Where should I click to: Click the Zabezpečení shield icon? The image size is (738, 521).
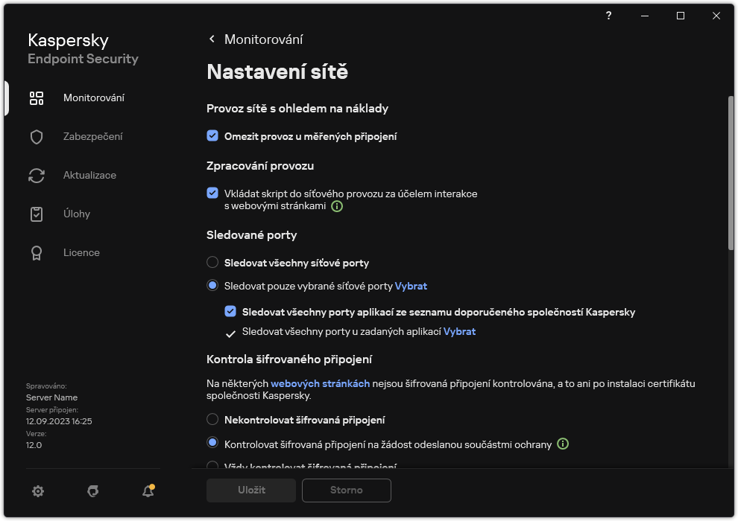coord(37,137)
